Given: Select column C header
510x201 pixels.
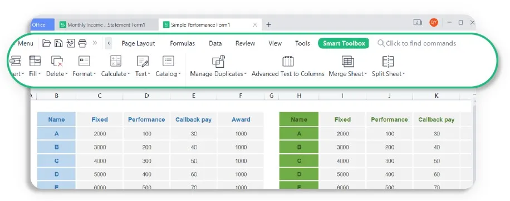Looking at the screenshot, I should coord(100,96).
